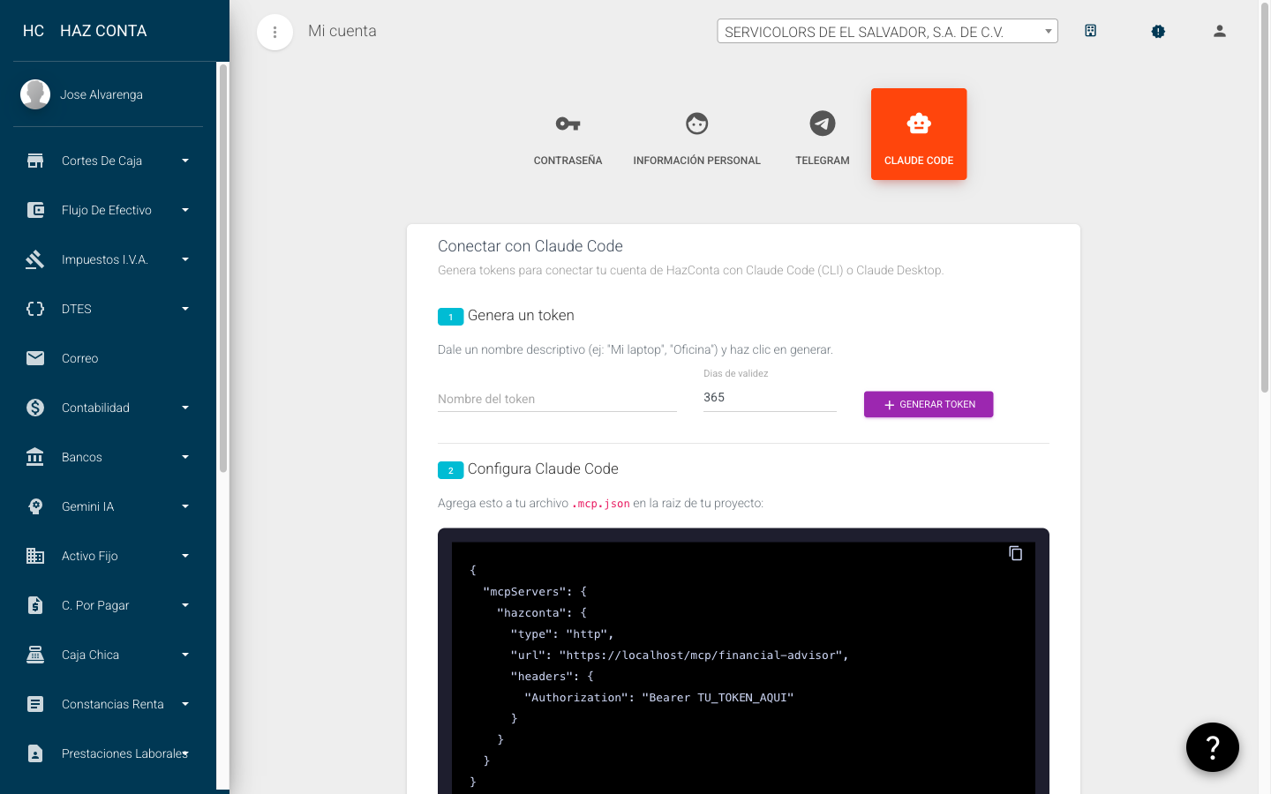Expand C. Por Pagar menu arrow

tap(185, 605)
